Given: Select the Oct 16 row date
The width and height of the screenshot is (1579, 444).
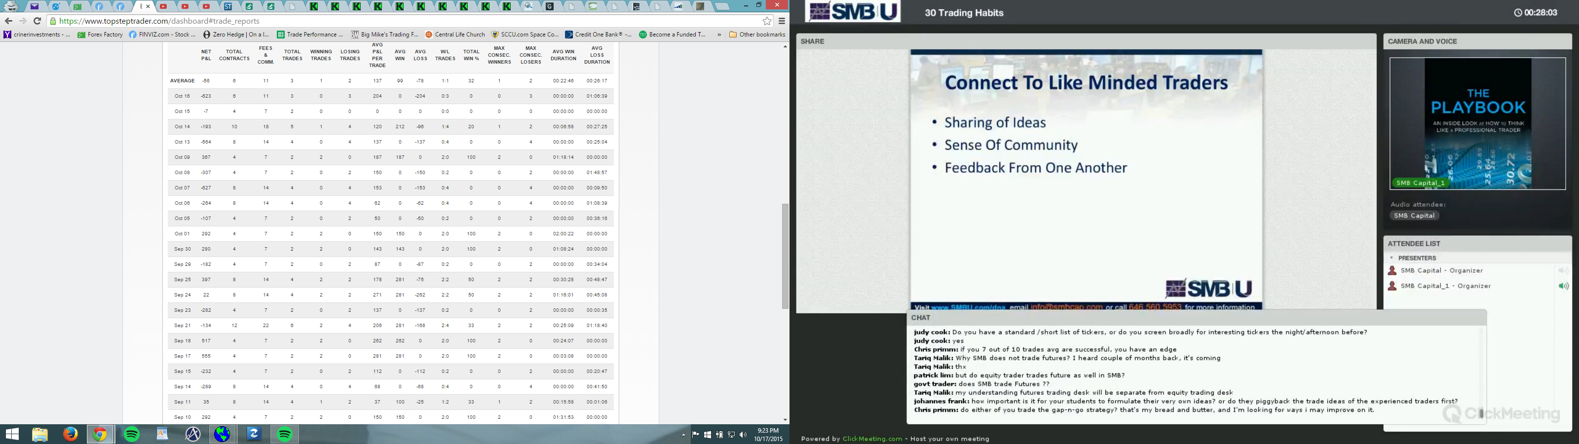Looking at the screenshot, I should coord(182,96).
